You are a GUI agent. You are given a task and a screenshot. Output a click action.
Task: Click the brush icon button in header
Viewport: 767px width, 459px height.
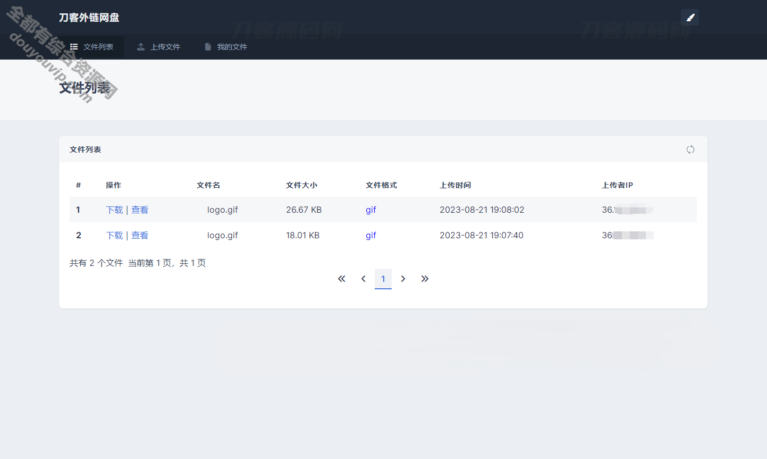(690, 18)
